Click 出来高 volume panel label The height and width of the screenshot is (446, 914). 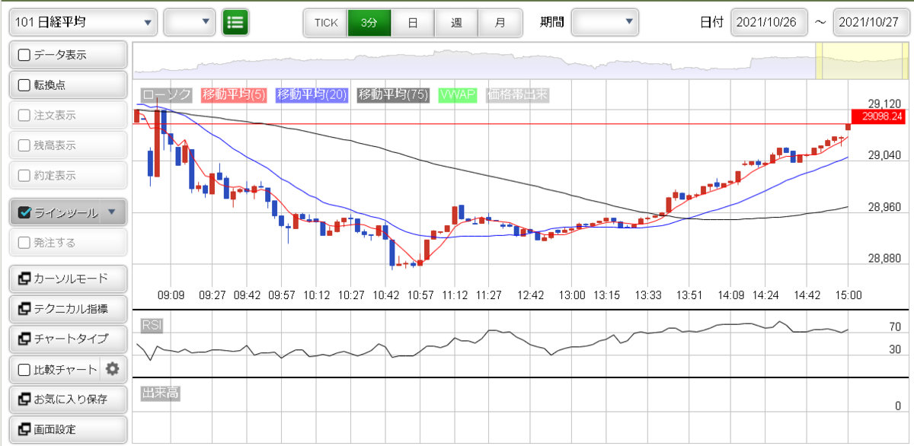160,393
